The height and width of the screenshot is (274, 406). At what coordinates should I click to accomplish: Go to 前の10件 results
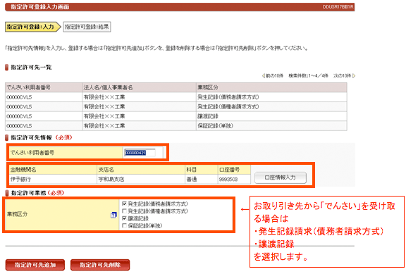tap(273, 76)
